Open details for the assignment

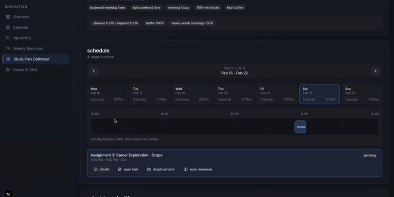point(102,169)
